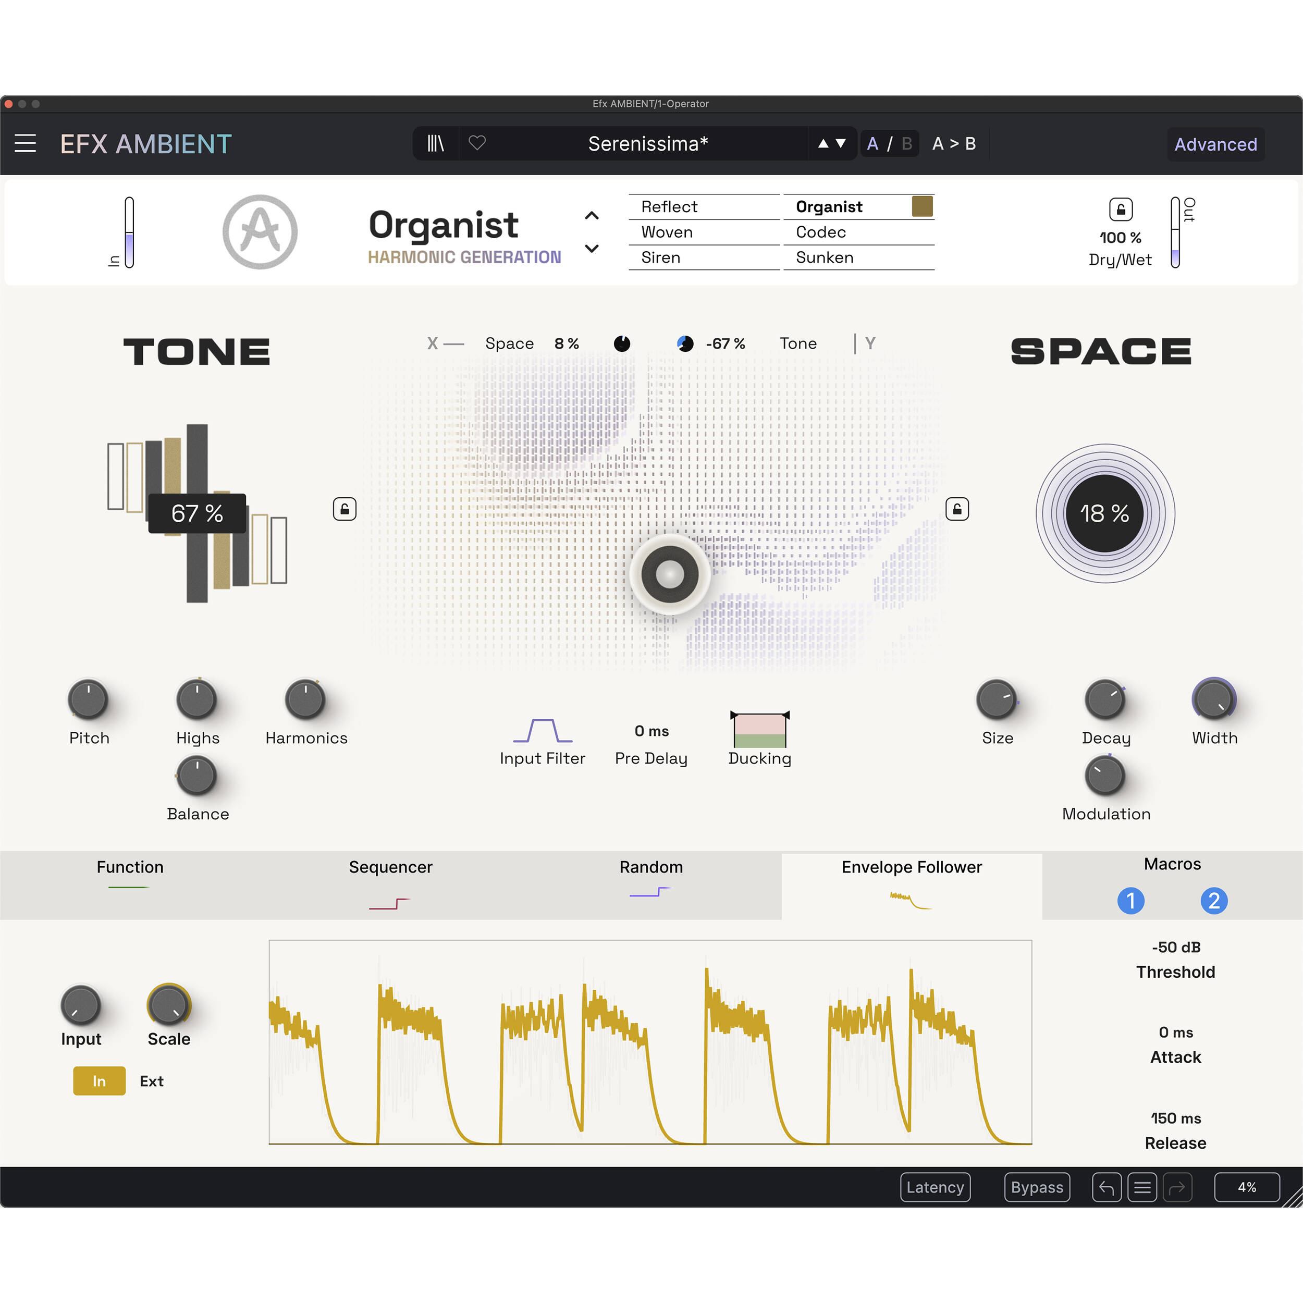This screenshot has height=1303, width=1303.
Task: Favorite the Serenissima preset via the heart icon
Action: 477,144
